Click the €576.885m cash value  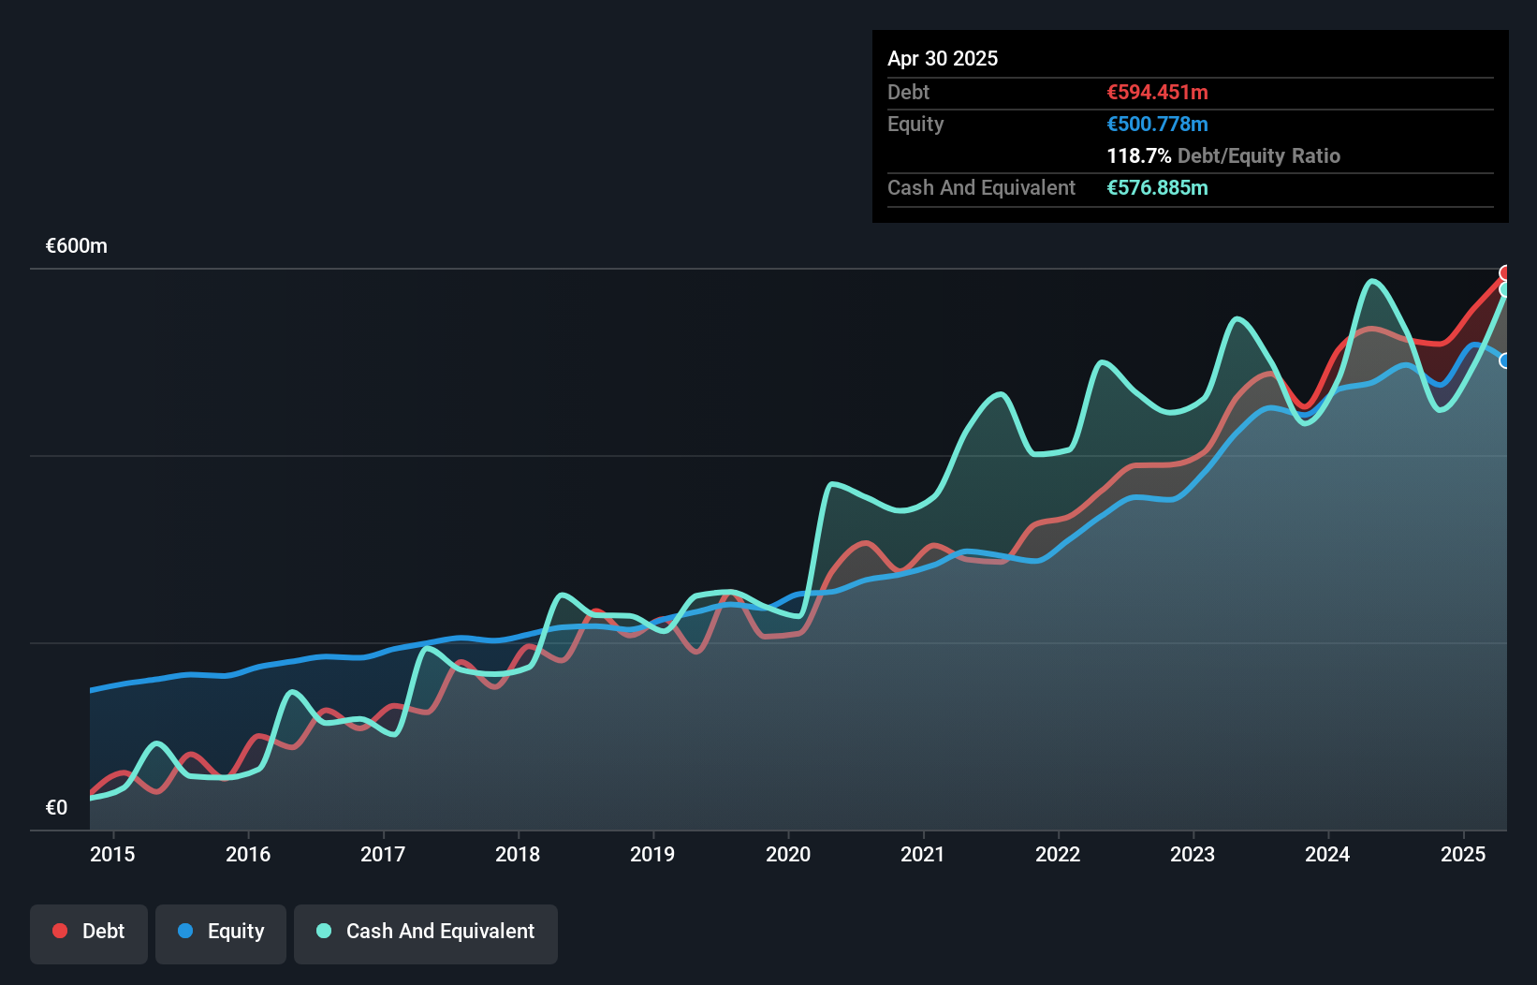1157,187
